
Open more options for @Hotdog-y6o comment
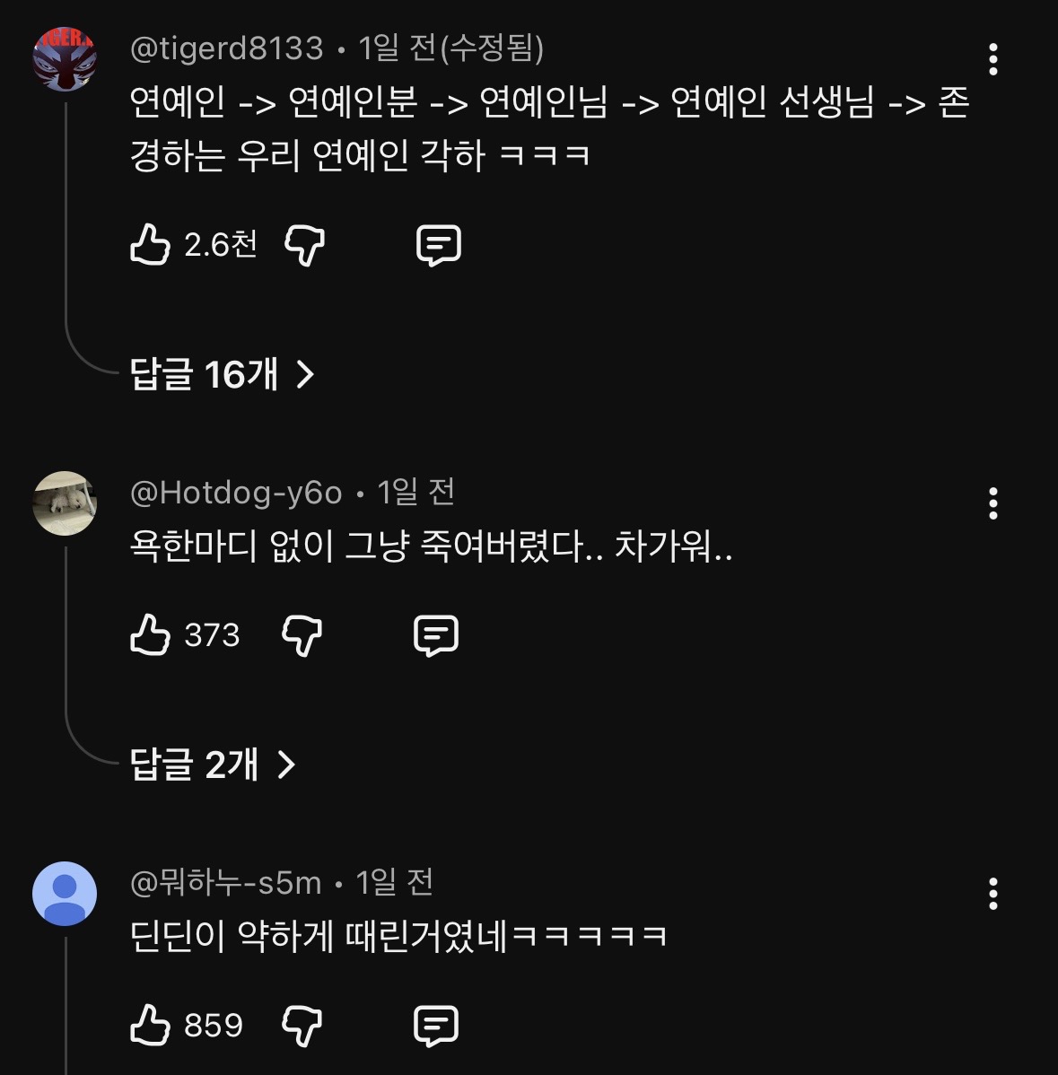click(x=992, y=504)
